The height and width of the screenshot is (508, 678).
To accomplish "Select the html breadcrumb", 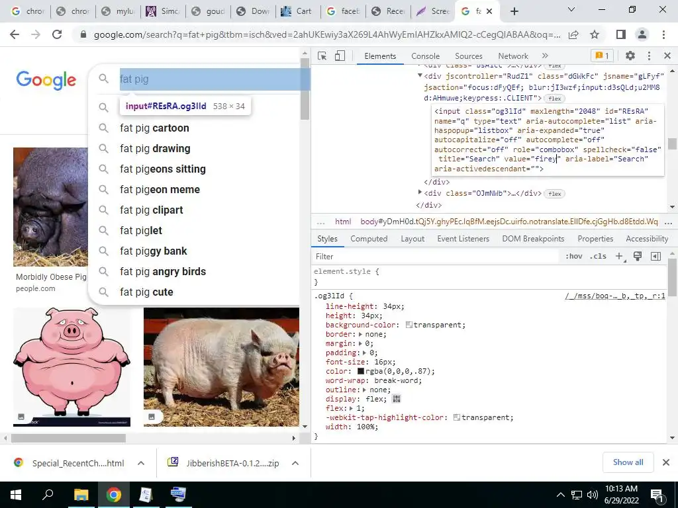I will click(343, 222).
